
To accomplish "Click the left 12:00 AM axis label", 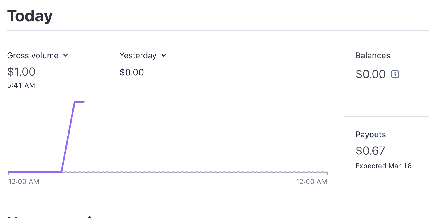I will point(24,182).
